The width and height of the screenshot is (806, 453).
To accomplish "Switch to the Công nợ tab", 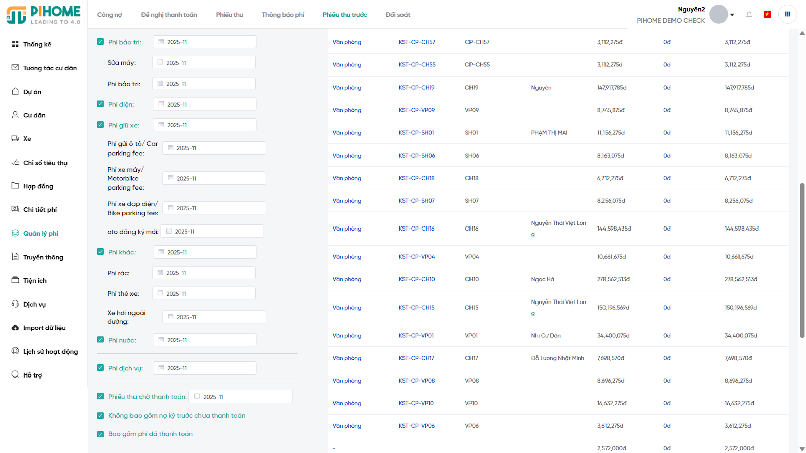I will tap(109, 15).
